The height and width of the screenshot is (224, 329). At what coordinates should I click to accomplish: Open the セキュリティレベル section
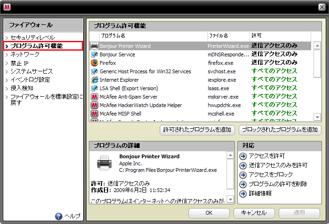click(32, 38)
